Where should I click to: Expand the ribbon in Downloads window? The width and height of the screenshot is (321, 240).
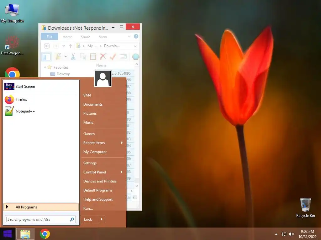pyautogui.click(x=129, y=37)
